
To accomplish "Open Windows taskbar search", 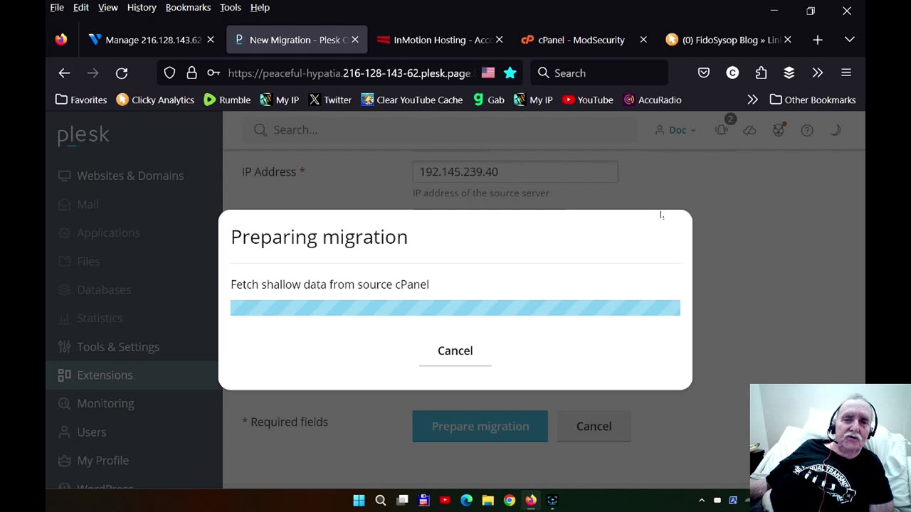I will tap(380, 500).
